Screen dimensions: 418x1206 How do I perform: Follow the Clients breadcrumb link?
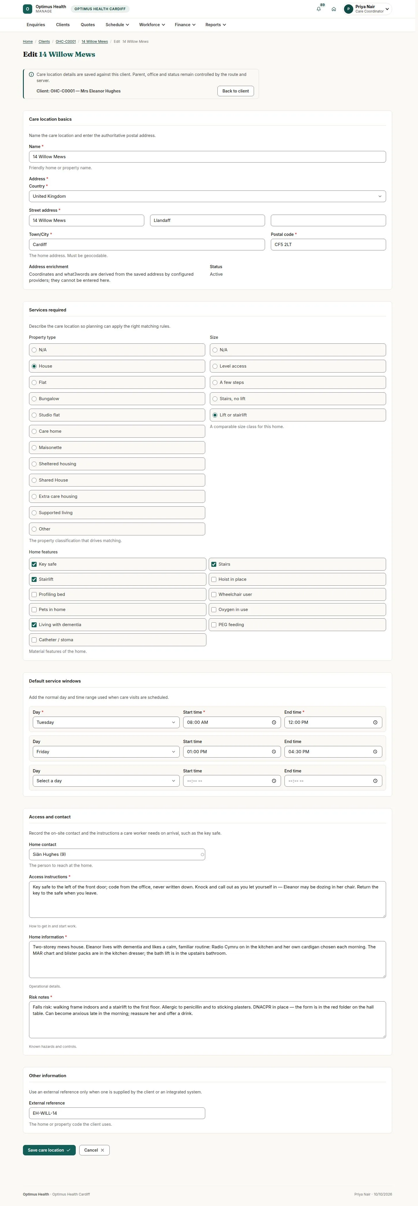[x=44, y=42]
